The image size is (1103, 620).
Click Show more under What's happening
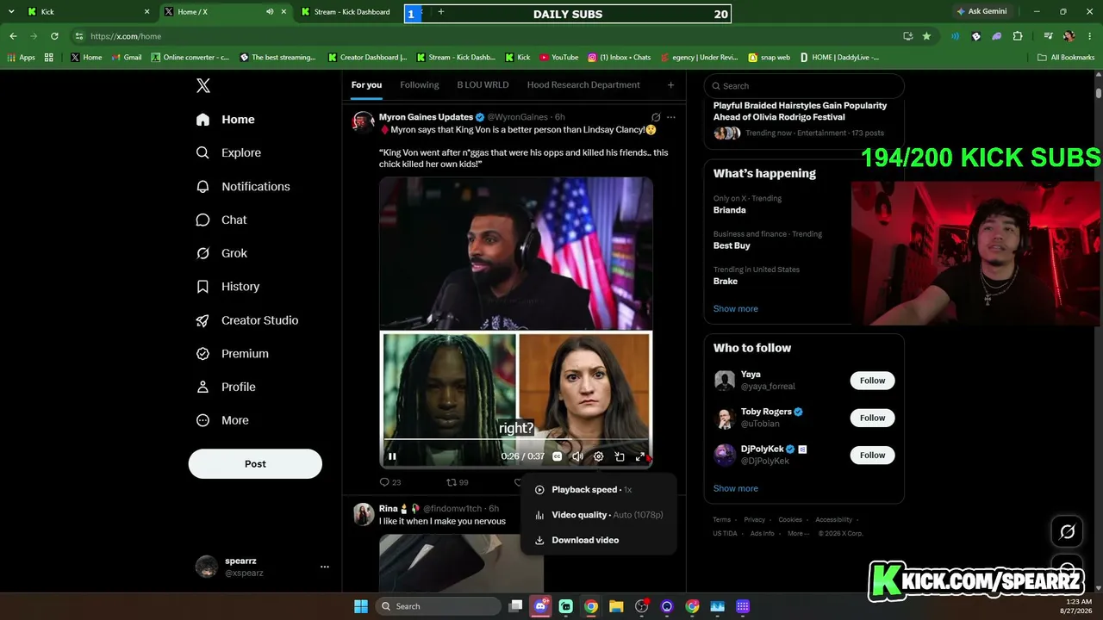tap(736, 309)
